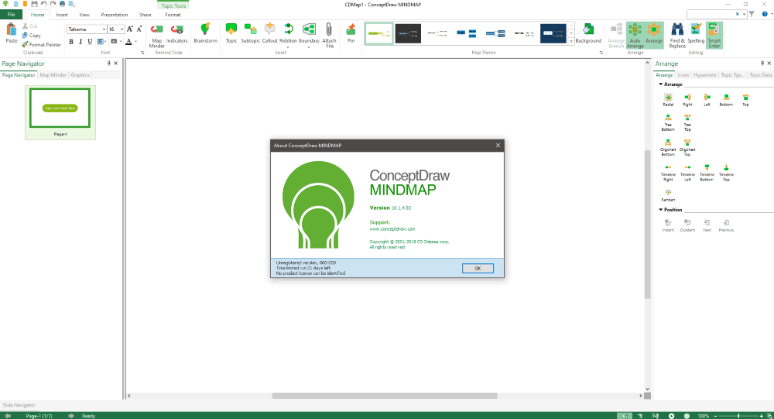Select the dark Map Theme thumbnail

pos(408,33)
